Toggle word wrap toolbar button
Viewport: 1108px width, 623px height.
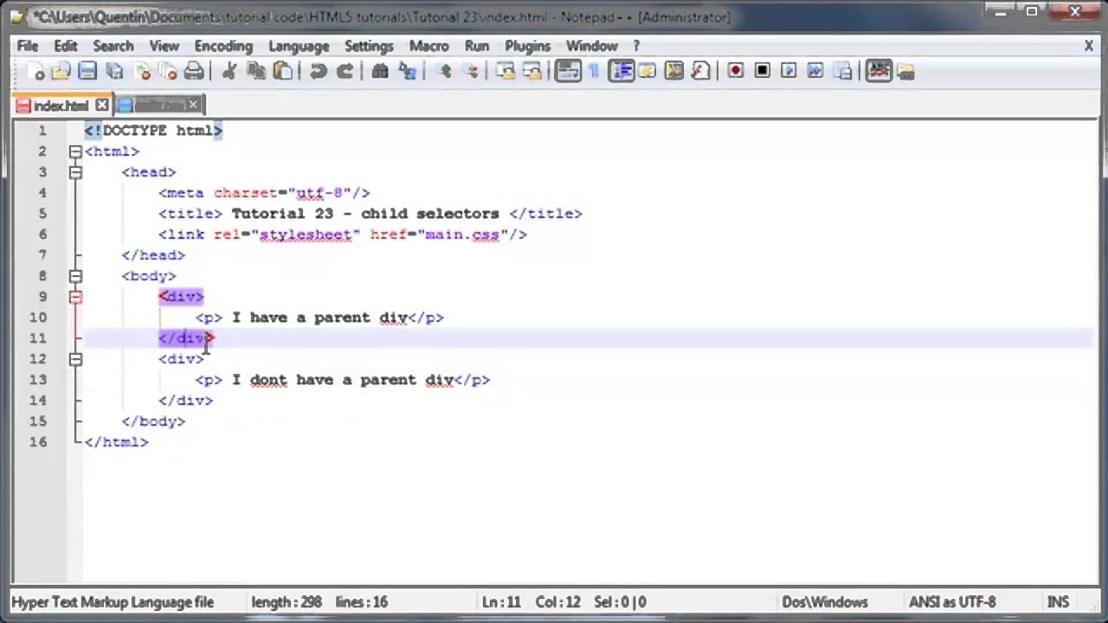[568, 72]
